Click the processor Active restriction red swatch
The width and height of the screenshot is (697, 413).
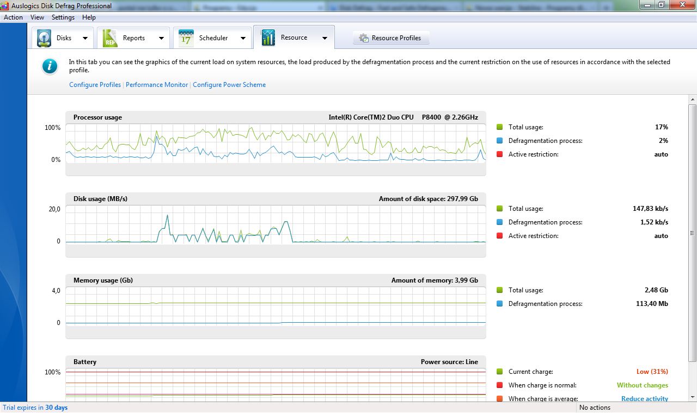(499, 154)
